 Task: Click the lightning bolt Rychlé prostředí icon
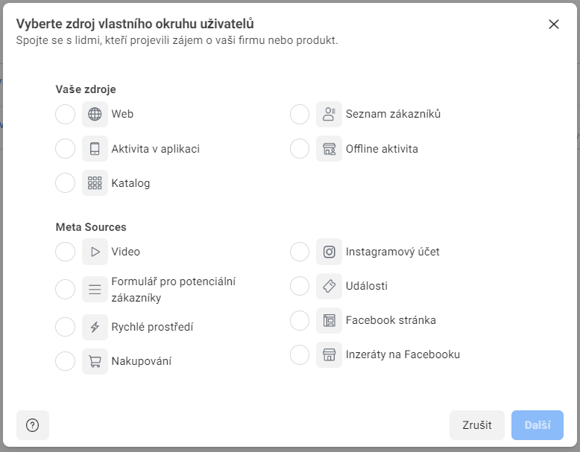[x=95, y=327]
